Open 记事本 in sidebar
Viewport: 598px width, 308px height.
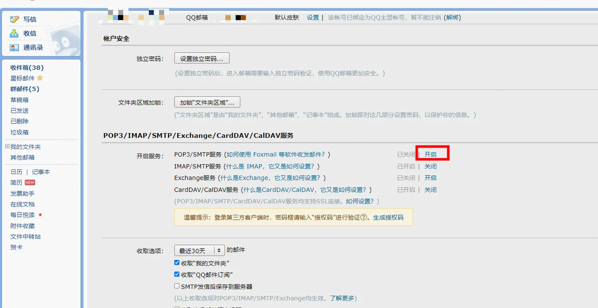[x=41, y=172]
